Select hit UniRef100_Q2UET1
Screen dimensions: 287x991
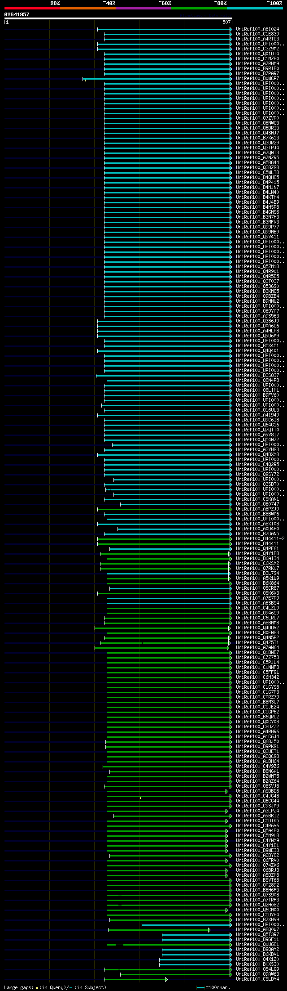pyautogui.click(x=257, y=752)
